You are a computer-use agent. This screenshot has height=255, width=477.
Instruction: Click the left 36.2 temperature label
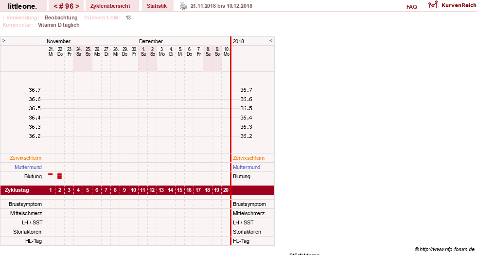click(x=35, y=136)
